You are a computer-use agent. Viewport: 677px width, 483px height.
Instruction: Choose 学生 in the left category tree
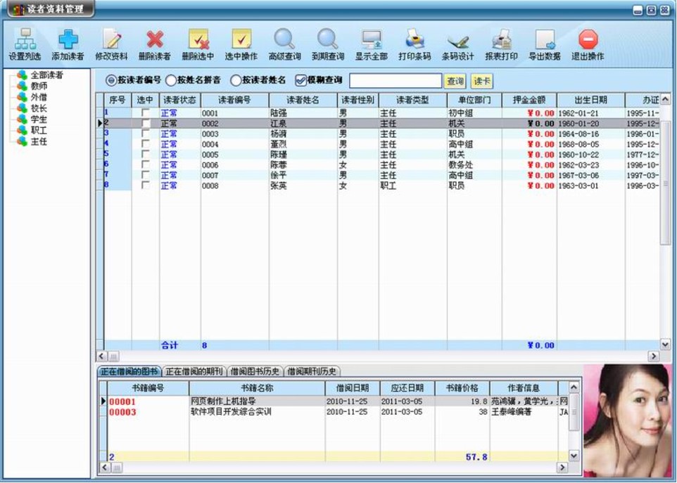[39, 120]
